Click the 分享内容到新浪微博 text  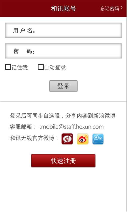click(90, 116)
